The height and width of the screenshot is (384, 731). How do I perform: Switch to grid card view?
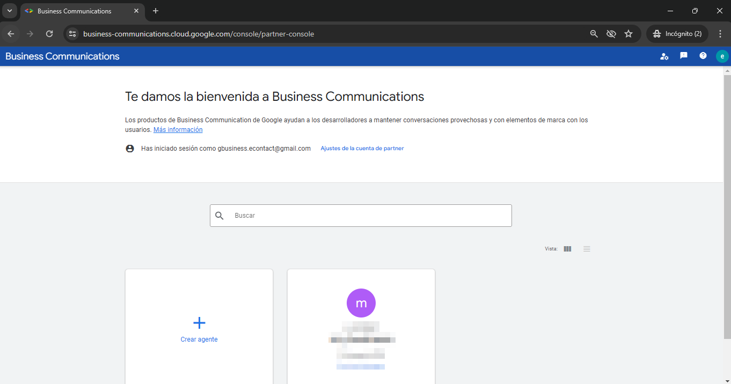(568, 249)
